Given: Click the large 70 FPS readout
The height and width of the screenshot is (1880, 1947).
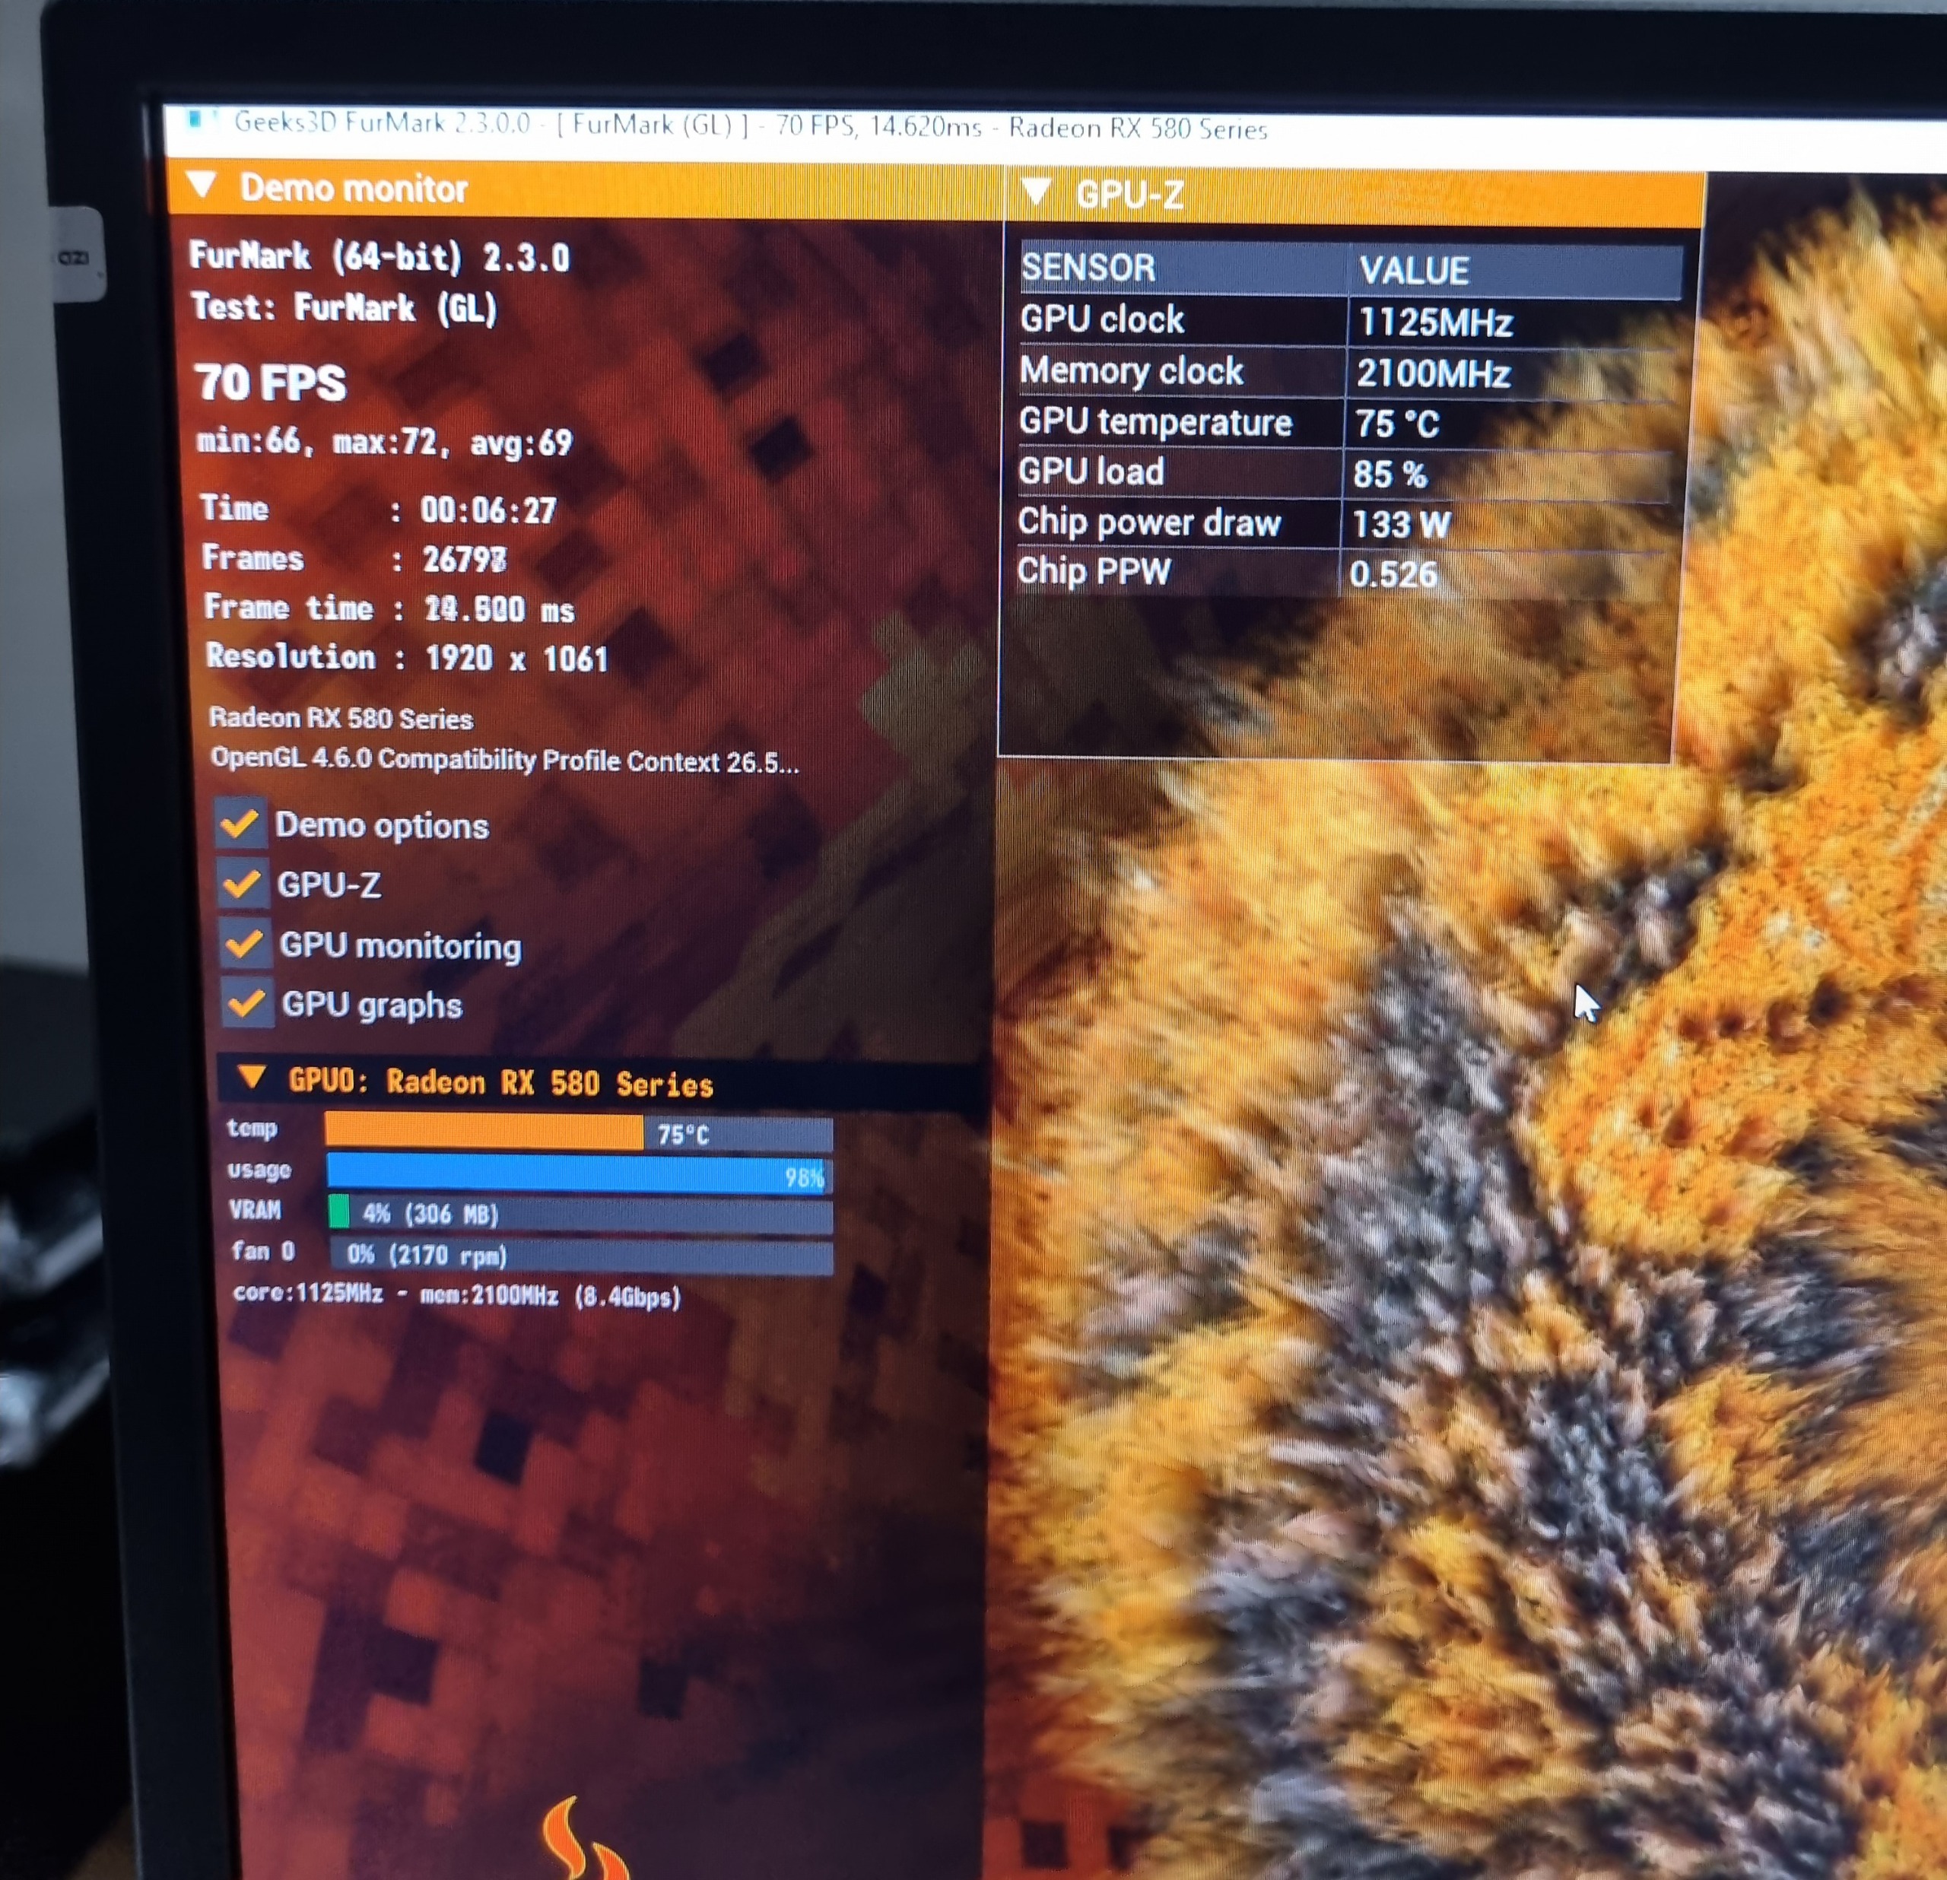Looking at the screenshot, I should (x=270, y=383).
